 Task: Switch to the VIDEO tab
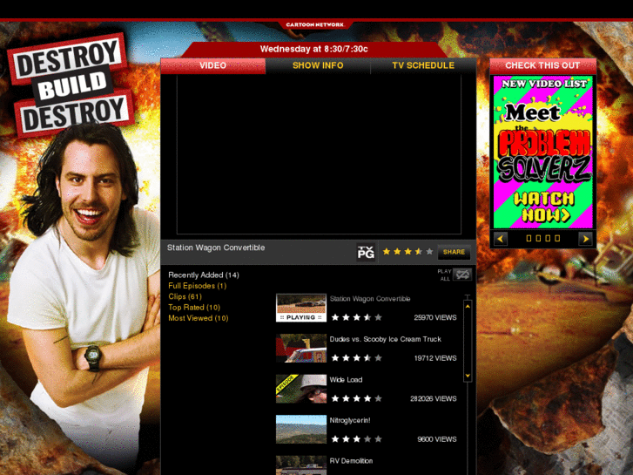(212, 65)
